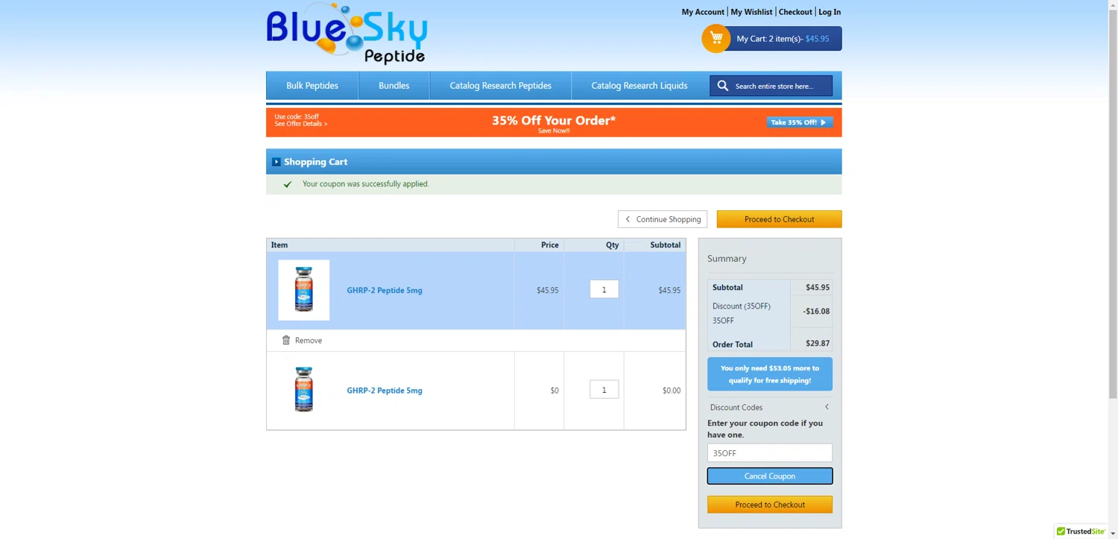Open first GHRP-2 Peptide 5mg product link
1118x539 pixels.
[385, 290]
